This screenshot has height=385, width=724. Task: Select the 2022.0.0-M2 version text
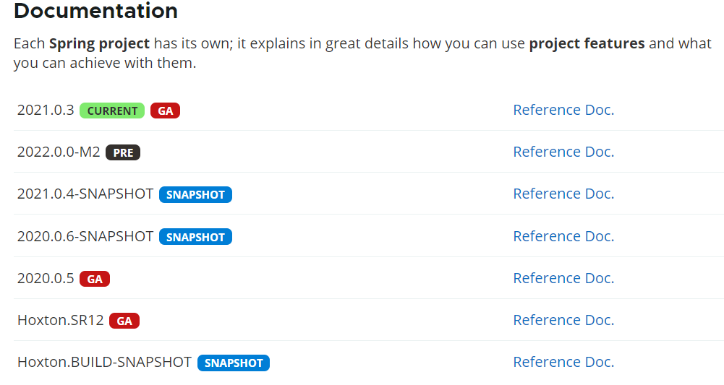pos(59,152)
